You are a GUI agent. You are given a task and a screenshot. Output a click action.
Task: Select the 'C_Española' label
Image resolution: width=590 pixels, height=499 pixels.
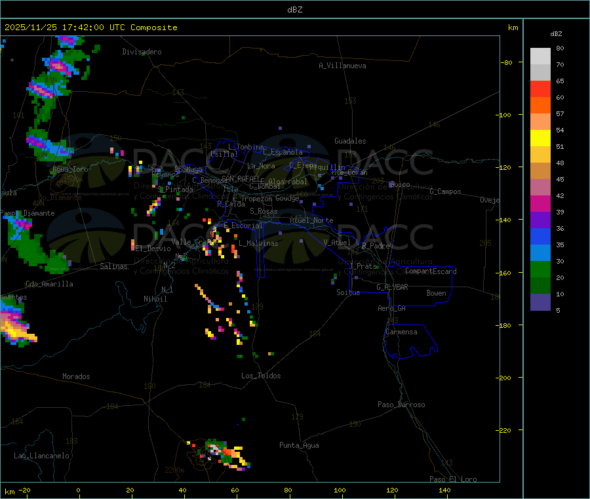coord(283,152)
